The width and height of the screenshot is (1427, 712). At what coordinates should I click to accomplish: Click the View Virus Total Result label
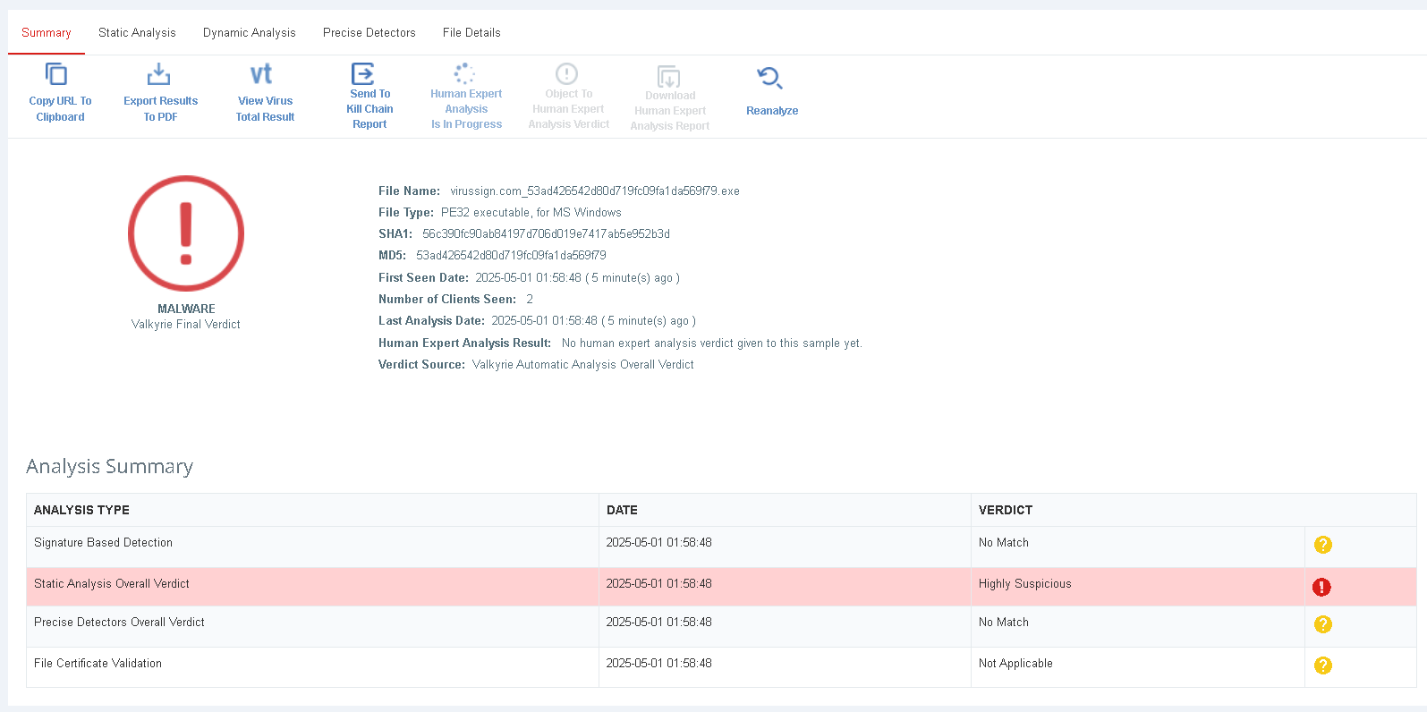(265, 109)
